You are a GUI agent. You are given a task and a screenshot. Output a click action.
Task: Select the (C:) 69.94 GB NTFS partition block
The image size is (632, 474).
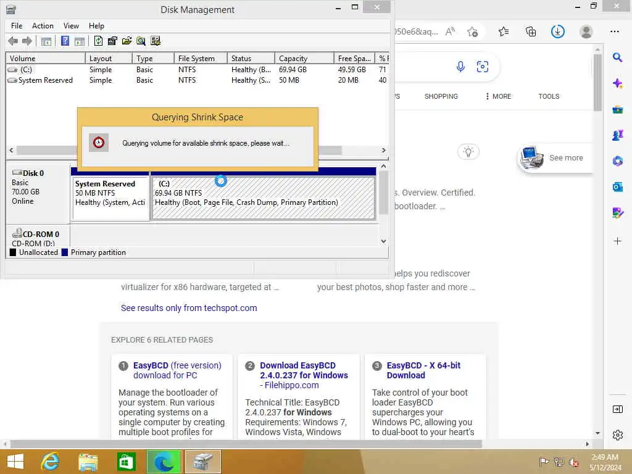(x=264, y=198)
